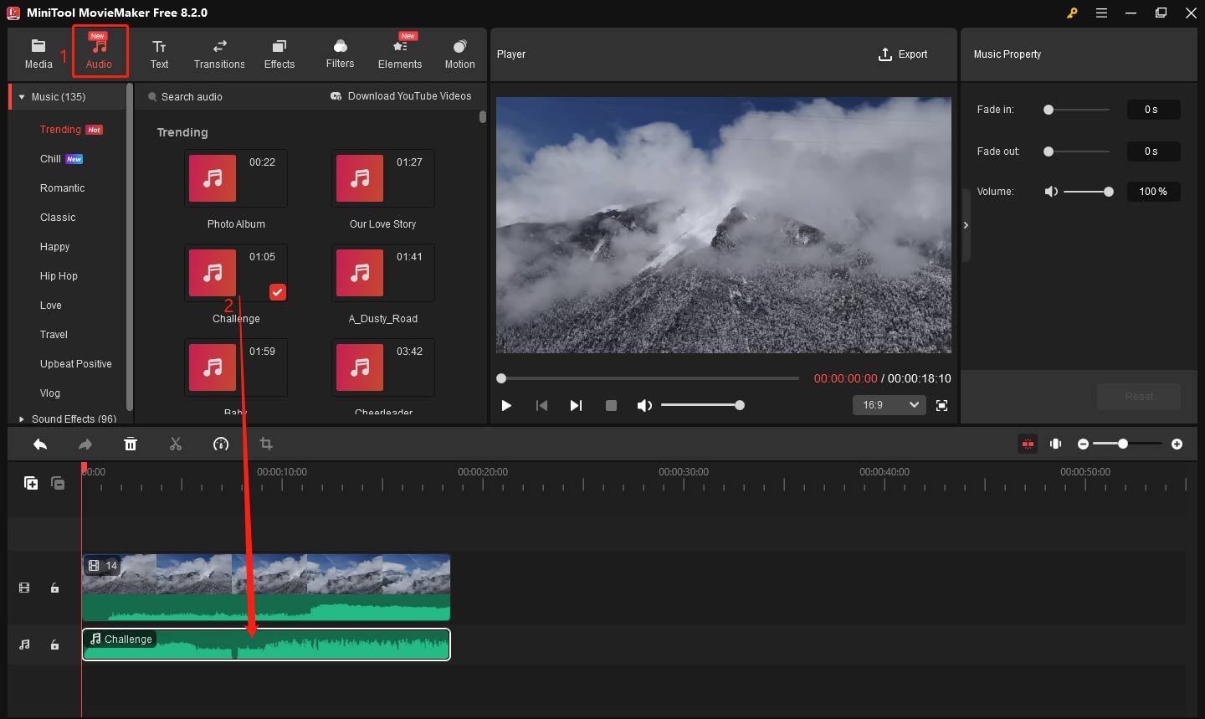Select the crop tool

point(266,444)
